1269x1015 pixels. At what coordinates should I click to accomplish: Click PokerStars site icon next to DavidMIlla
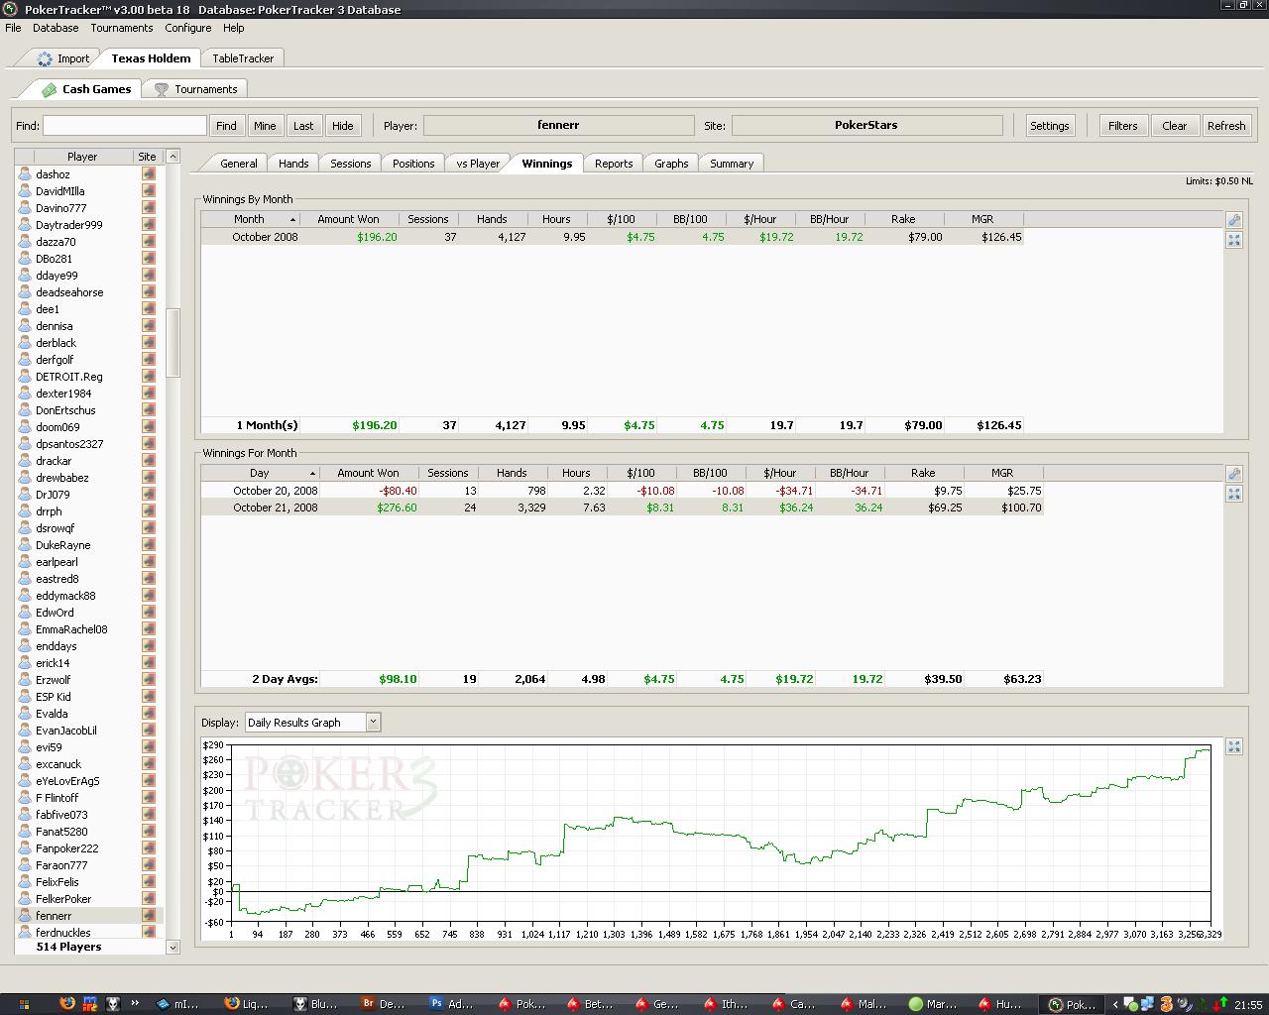[149, 190]
